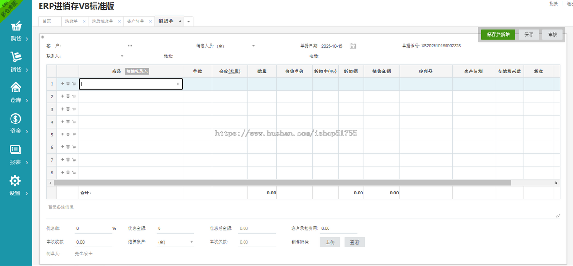Switch to the 购货退货单 tab

(x=103, y=21)
